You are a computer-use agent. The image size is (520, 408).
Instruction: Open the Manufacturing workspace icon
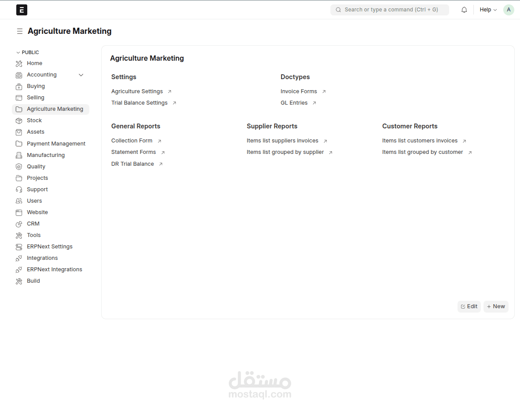[x=19, y=155]
